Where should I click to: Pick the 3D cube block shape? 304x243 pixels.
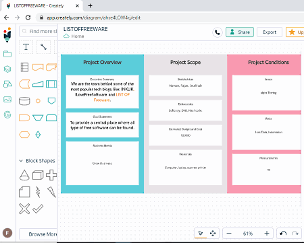(x=38, y=175)
